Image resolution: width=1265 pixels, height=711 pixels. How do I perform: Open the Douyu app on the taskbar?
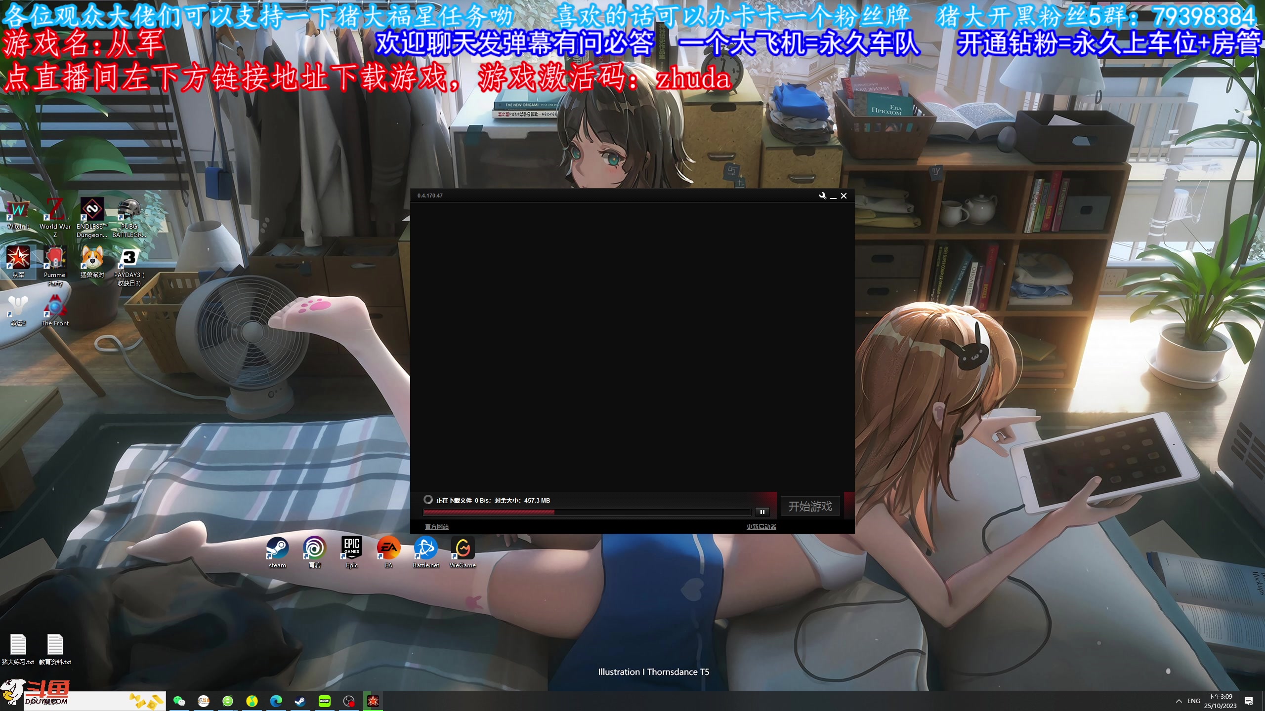(204, 701)
